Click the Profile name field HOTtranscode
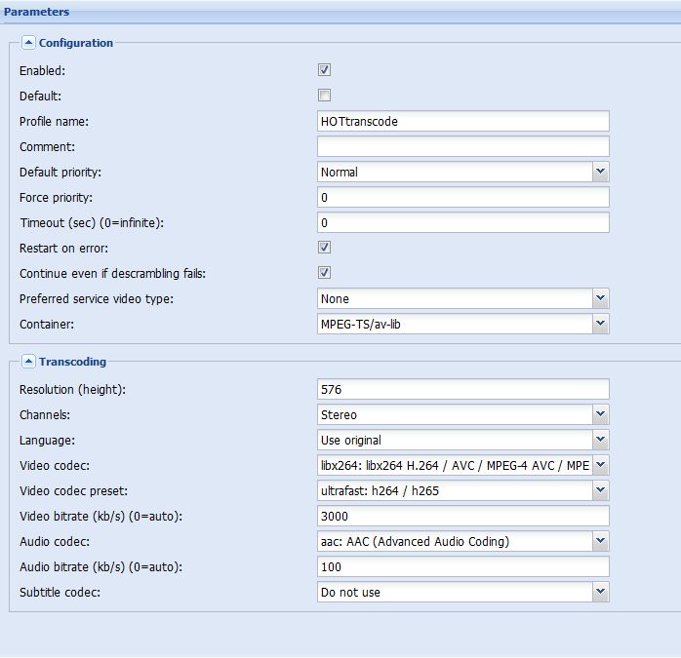This screenshot has width=681, height=658. point(463,121)
